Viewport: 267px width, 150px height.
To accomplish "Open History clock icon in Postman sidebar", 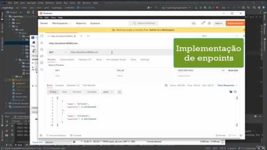I will point(42,70).
